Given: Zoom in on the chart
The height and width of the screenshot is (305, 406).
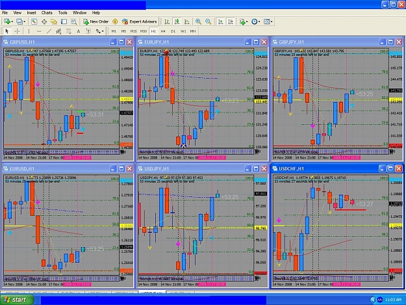Looking at the screenshot, I should click(198, 21).
